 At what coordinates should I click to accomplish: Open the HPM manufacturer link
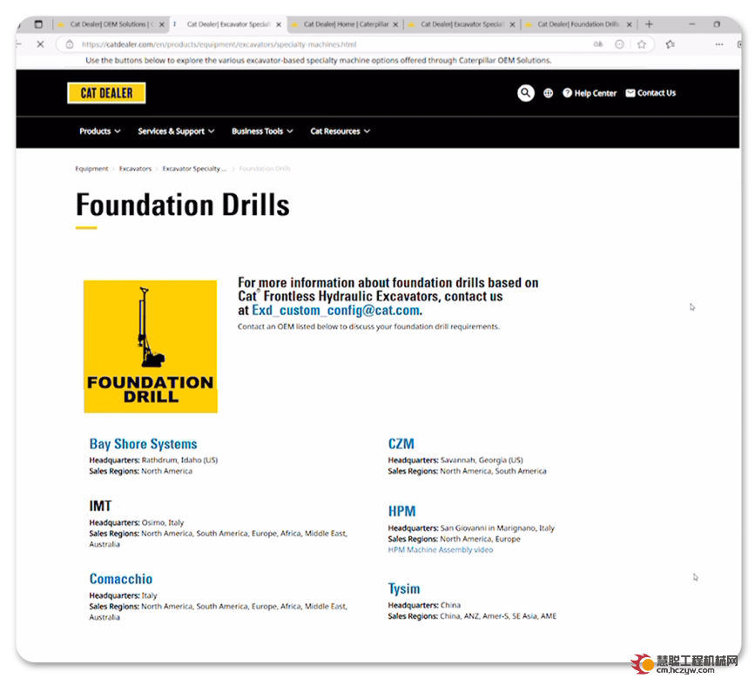click(401, 511)
